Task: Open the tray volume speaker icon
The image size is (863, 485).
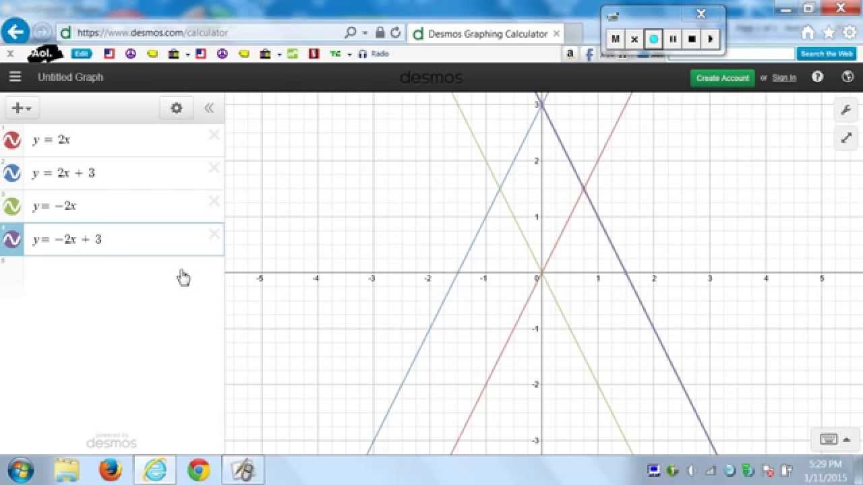Action: tap(691, 470)
